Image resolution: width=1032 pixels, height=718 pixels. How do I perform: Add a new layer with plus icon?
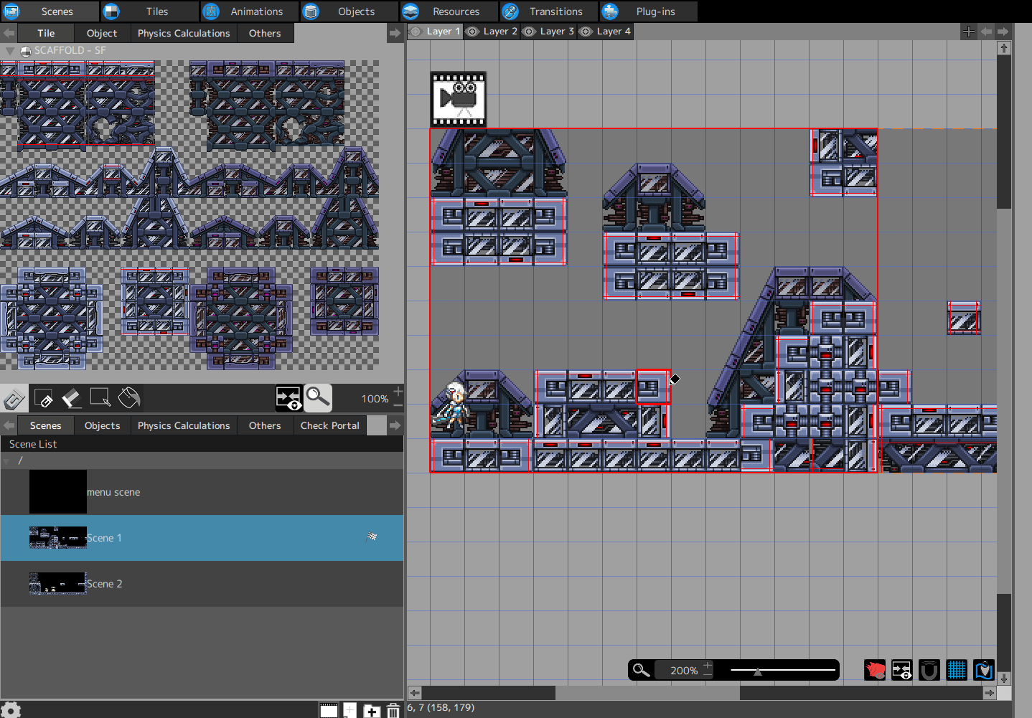(x=969, y=32)
